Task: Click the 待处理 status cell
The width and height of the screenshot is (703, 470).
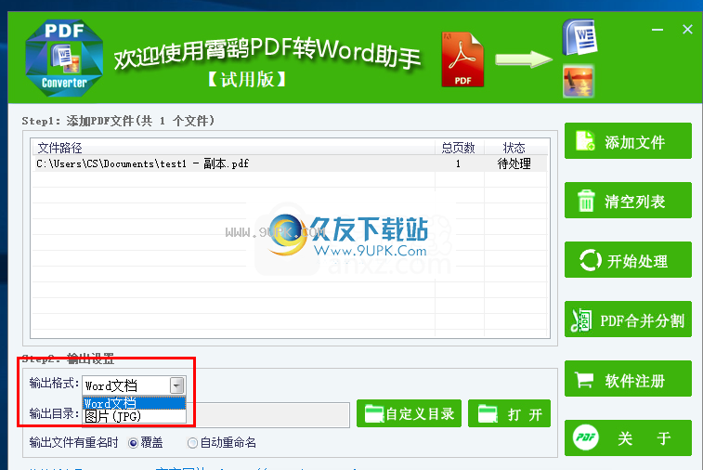Action: tap(514, 163)
